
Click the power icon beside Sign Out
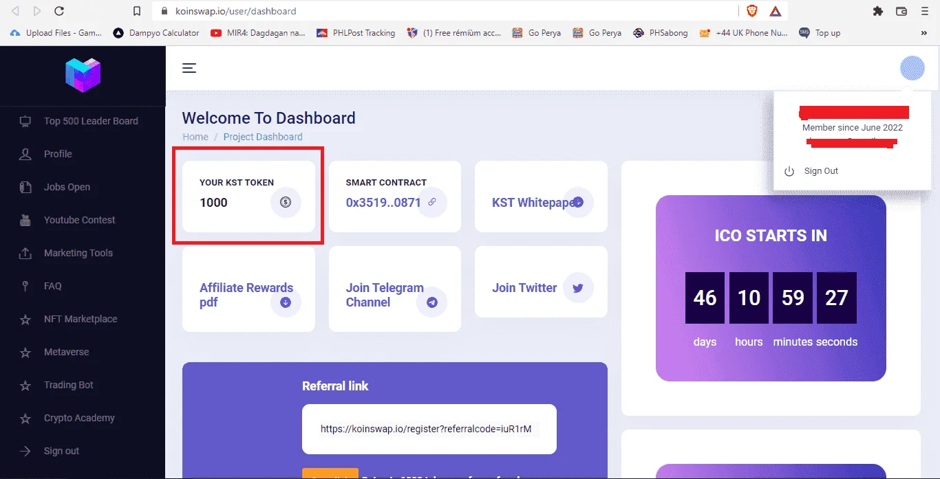(789, 171)
